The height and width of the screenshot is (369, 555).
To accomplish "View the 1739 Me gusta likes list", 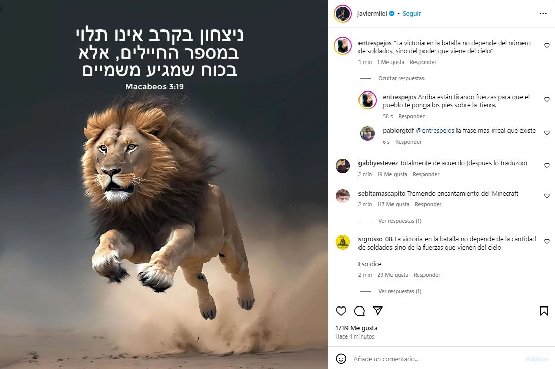I will tap(356, 328).
